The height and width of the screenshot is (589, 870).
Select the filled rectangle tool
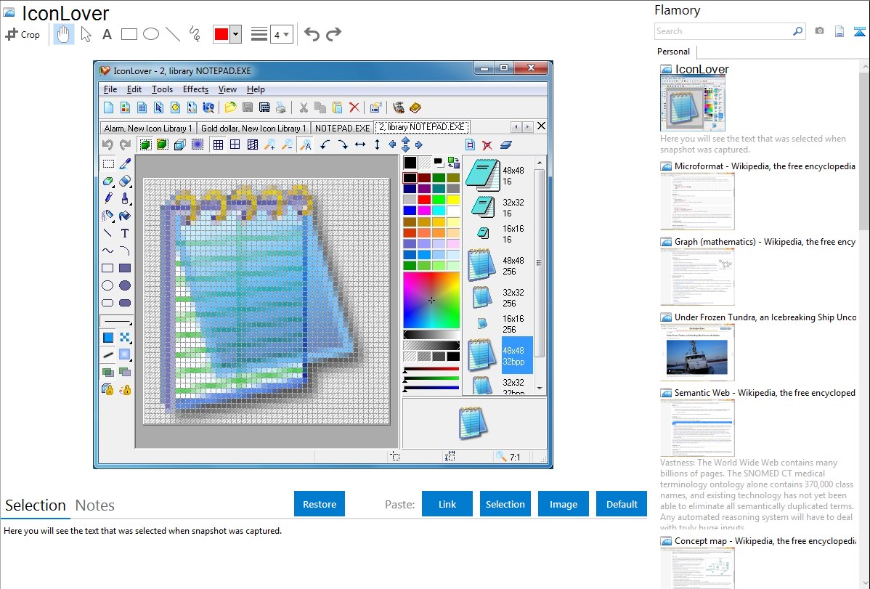click(125, 268)
